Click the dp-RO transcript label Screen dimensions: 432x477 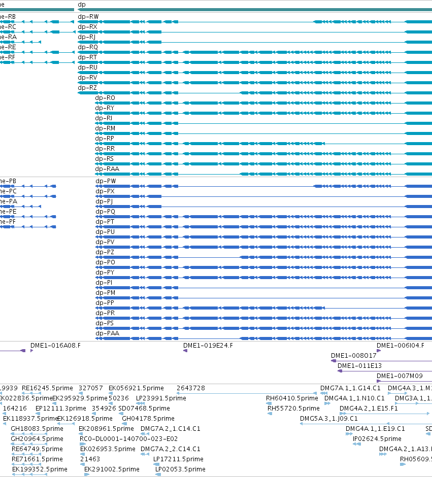click(x=105, y=97)
